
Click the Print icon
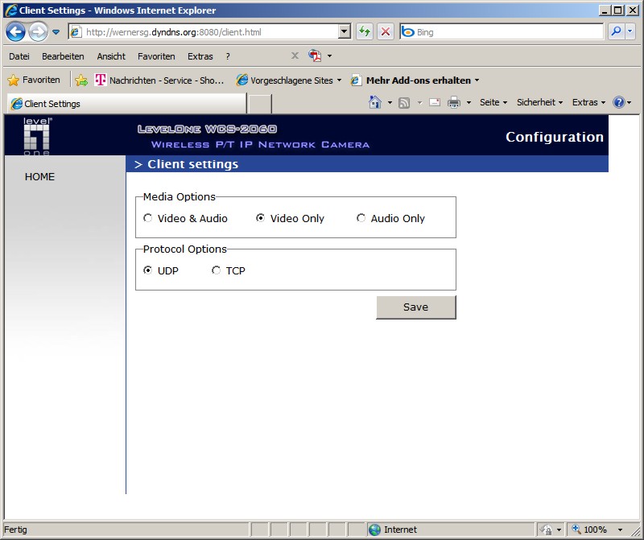(x=454, y=102)
